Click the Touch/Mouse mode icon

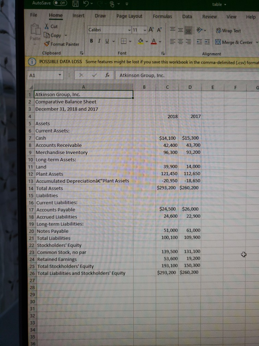[x=112, y=4]
